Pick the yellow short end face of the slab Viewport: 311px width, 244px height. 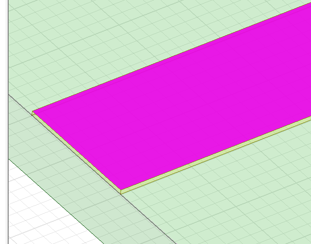[77, 153]
